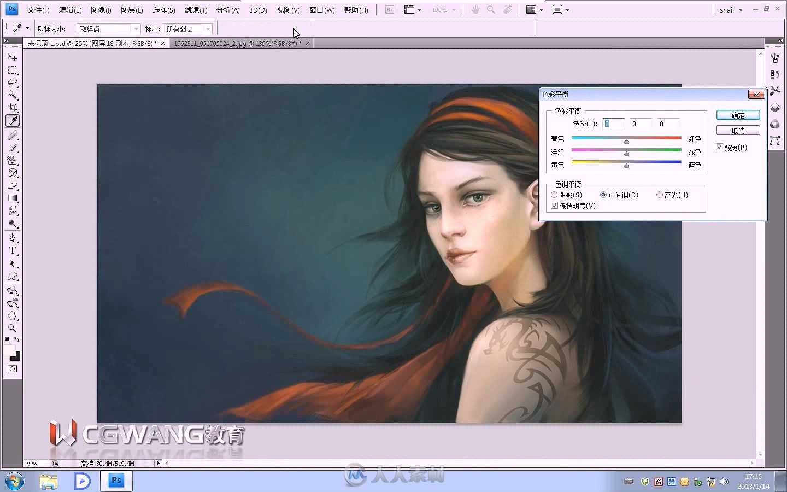Image resolution: width=787 pixels, height=492 pixels.
Task: Open the 滤镜(T) menu
Action: 196,10
